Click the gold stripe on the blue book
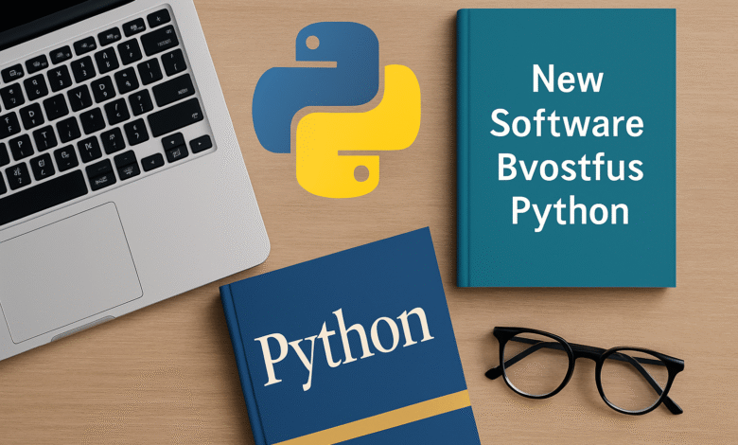Screen dimensions: 738x445 369,410
